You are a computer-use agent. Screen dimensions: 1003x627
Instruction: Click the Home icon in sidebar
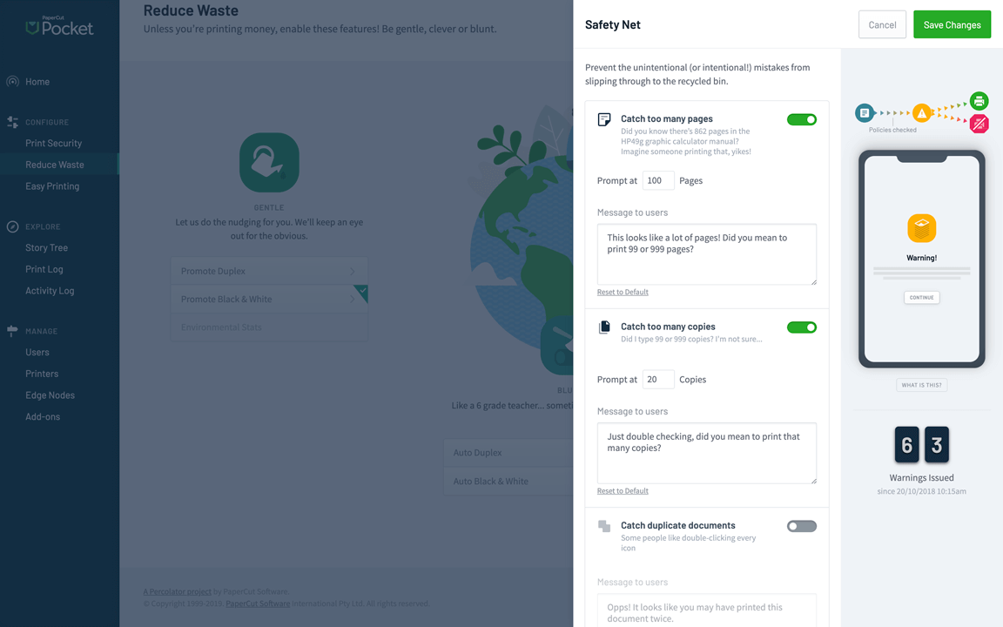coord(13,82)
